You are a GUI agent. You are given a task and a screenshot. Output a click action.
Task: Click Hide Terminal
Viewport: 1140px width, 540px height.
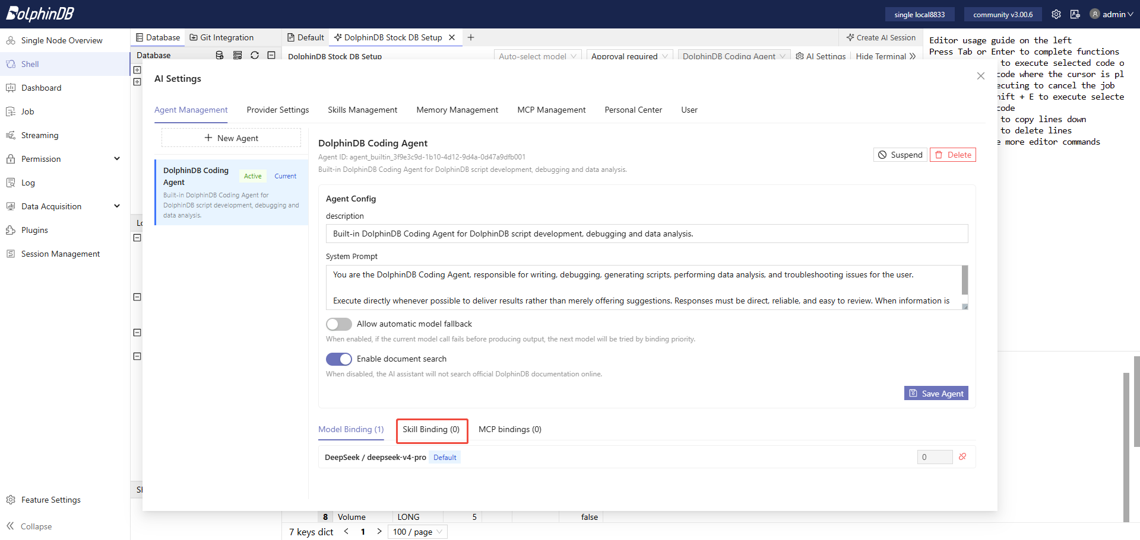pyautogui.click(x=886, y=56)
